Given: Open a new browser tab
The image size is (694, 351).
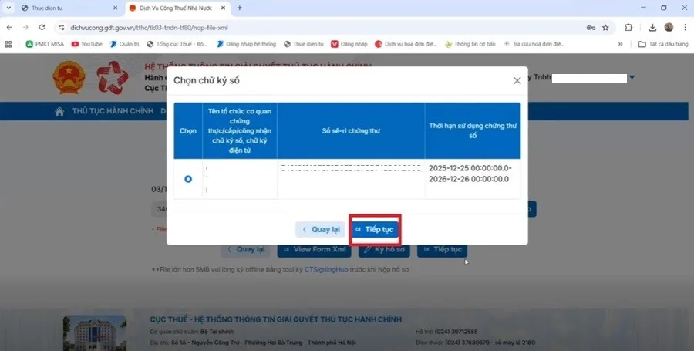Looking at the screenshot, I should (240, 8).
